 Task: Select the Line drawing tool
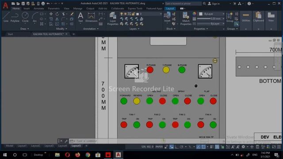(x=6, y=17)
